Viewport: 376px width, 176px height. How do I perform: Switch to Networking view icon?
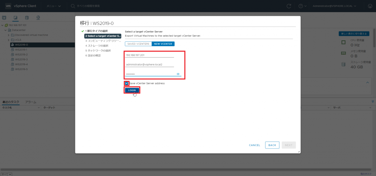point(38,18)
